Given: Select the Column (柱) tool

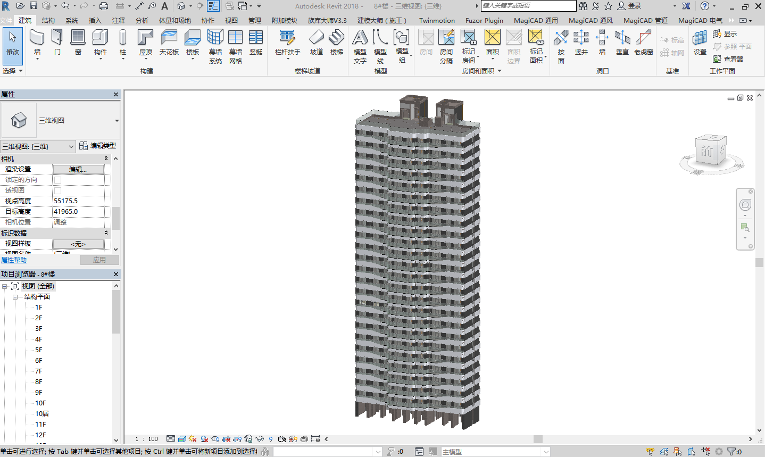Looking at the screenshot, I should [123, 43].
